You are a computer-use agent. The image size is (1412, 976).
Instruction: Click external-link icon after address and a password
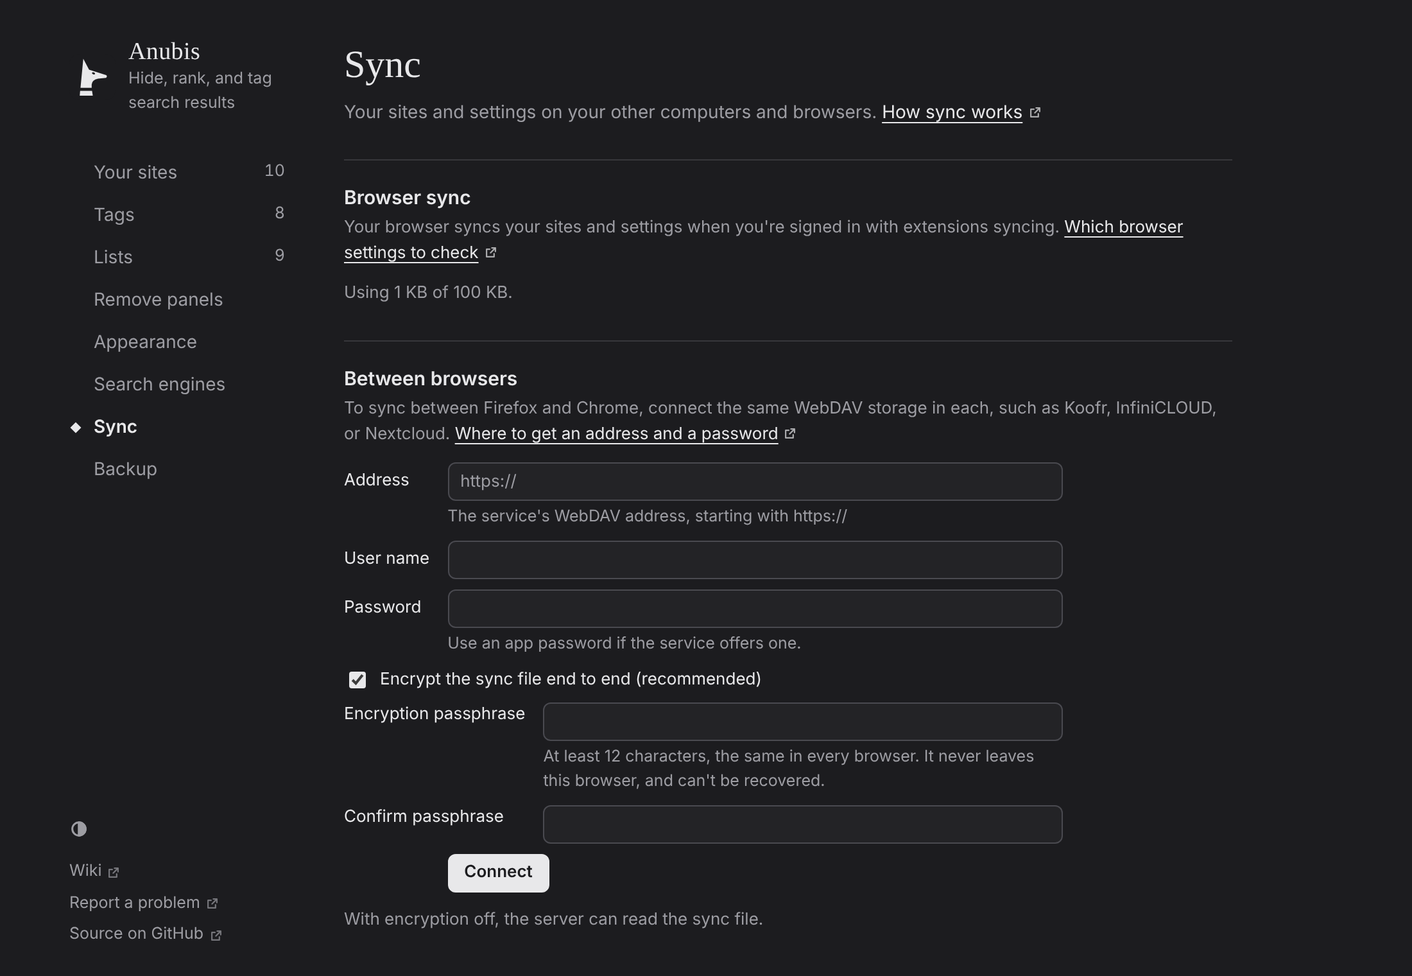click(x=790, y=434)
